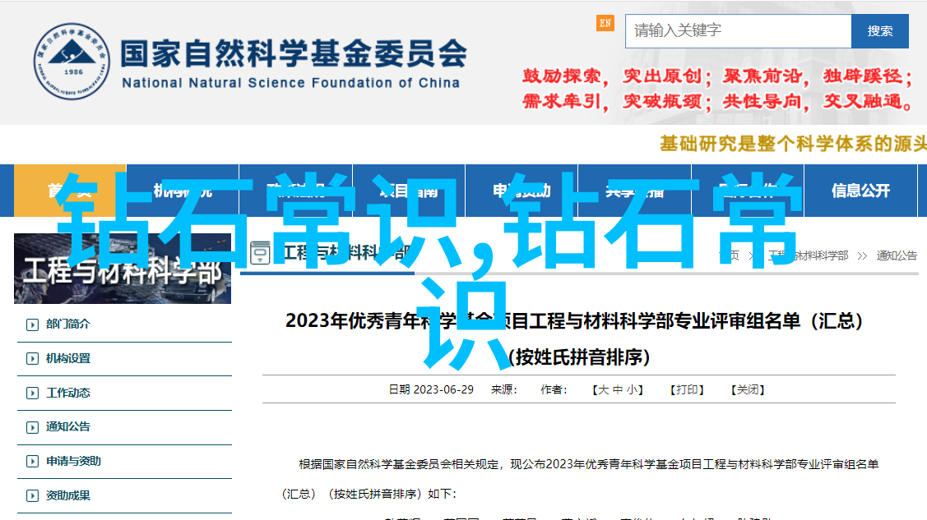
Task: Set article font size to 中
Action: click(x=618, y=389)
